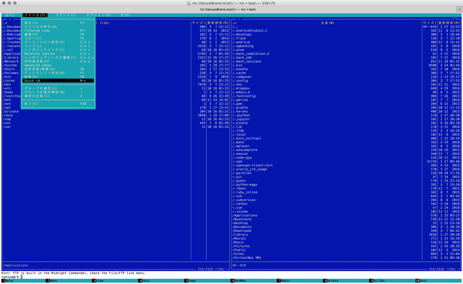Open the 左(L) left panel menu
This screenshot has height=284, width=463.
(x=10, y=15)
